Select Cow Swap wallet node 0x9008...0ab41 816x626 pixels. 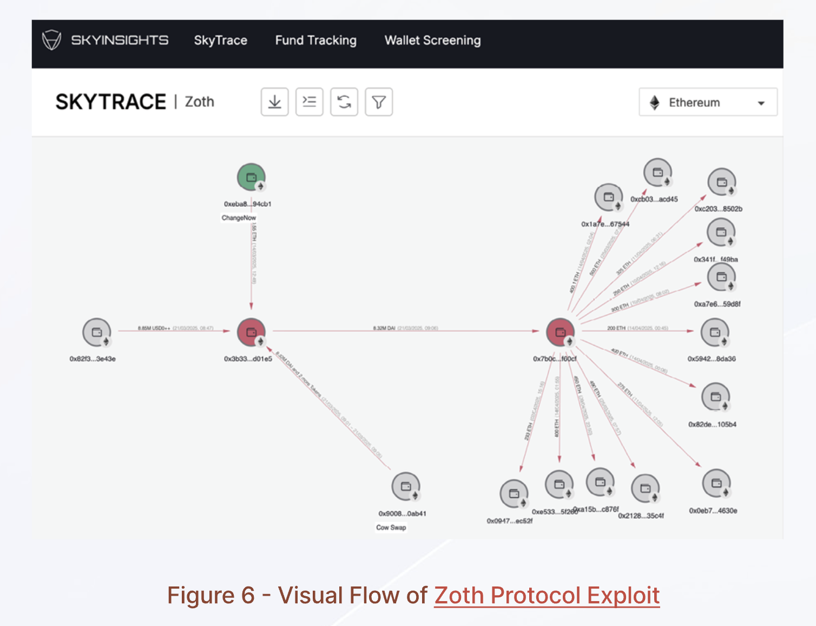point(406,487)
